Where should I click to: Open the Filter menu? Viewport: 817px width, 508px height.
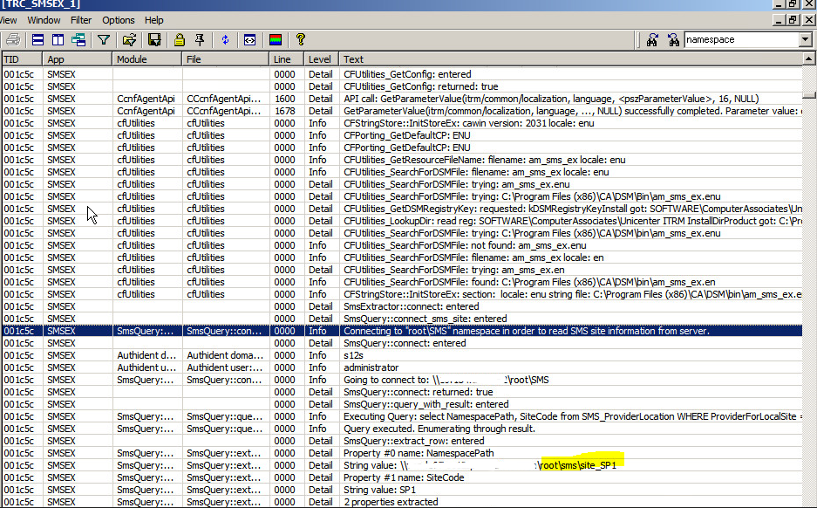[x=81, y=20]
